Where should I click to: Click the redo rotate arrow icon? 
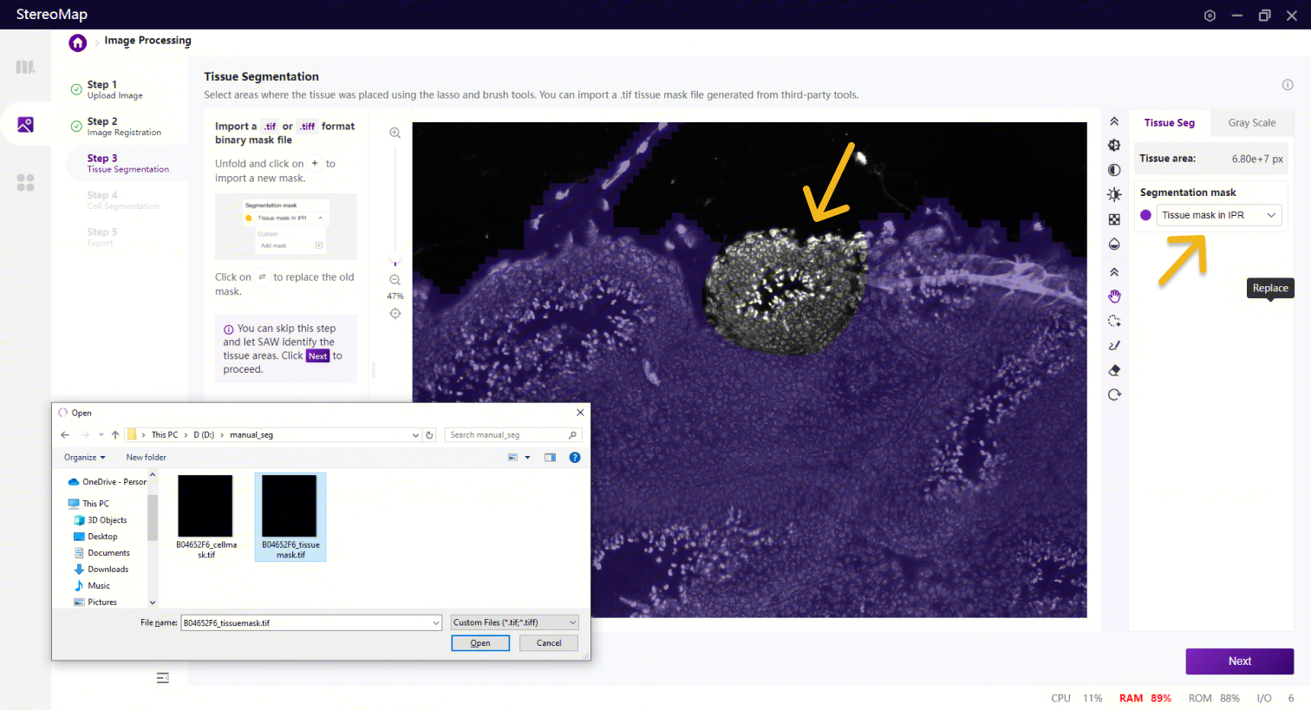(1114, 394)
